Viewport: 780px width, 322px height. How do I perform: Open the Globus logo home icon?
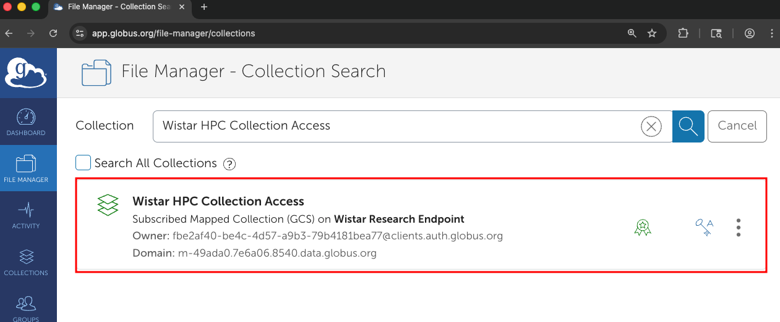tap(26, 73)
